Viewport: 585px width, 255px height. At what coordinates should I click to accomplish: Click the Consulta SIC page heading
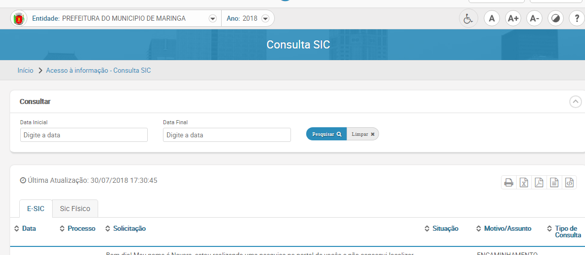(298, 44)
